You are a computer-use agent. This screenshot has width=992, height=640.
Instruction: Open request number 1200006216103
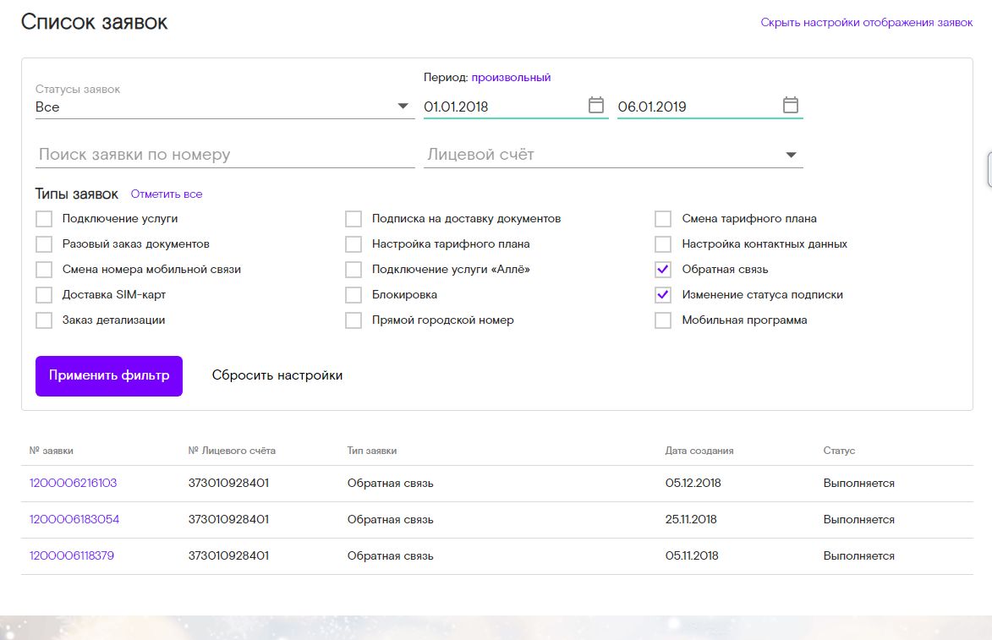pos(74,483)
